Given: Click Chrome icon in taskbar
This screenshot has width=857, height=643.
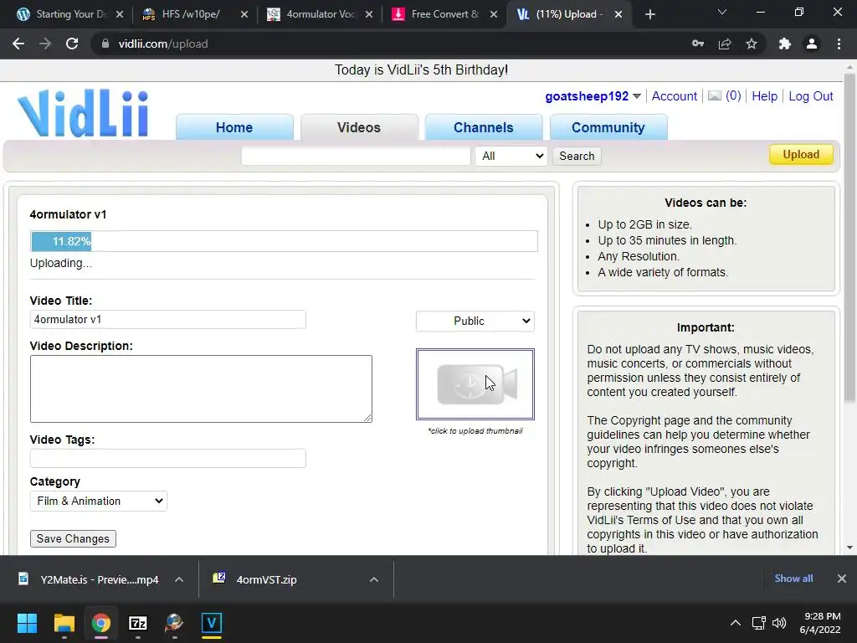Looking at the screenshot, I should point(101,623).
